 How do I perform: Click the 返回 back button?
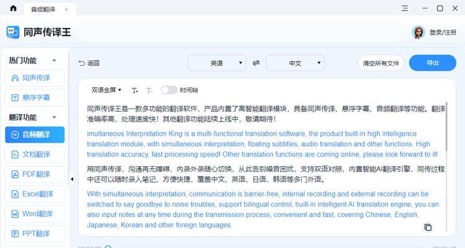[x=89, y=63]
